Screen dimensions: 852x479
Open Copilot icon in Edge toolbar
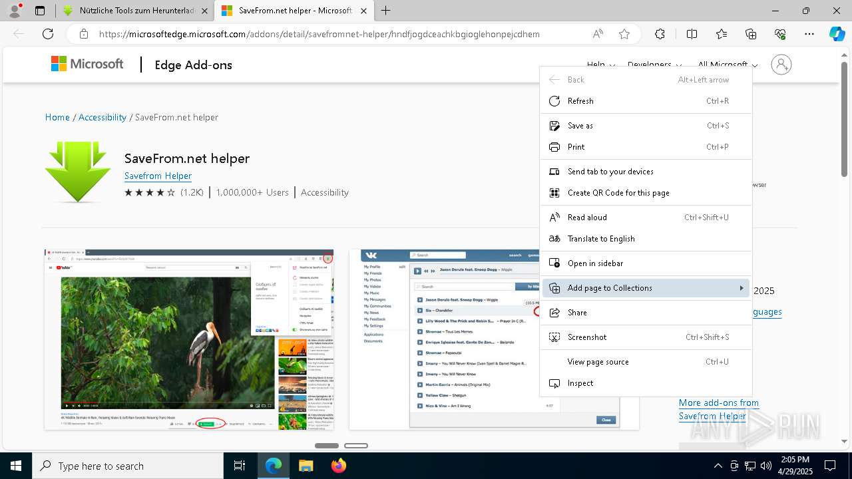pyautogui.click(x=837, y=34)
